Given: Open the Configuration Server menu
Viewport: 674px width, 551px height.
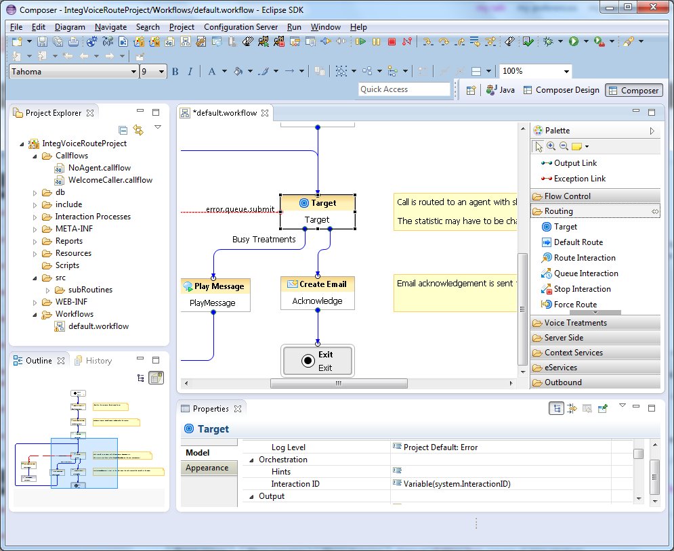Looking at the screenshot, I should pyautogui.click(x=240, y=27).
